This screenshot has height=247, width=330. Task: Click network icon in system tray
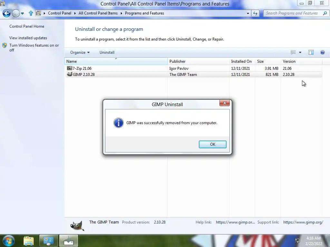(297, 241)
